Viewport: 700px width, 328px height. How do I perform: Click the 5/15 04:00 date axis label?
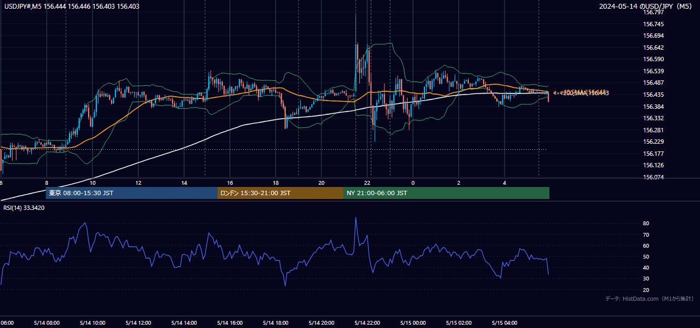click(504, 323)
